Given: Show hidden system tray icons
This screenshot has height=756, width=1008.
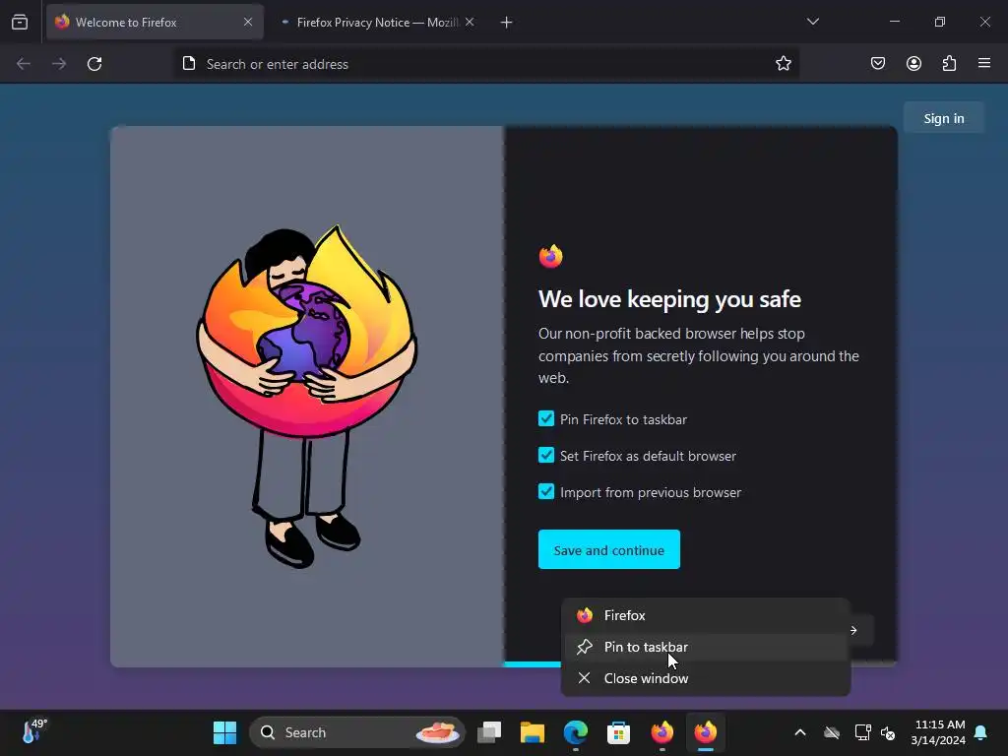Looking at the screenshot, I should point(800,732).
